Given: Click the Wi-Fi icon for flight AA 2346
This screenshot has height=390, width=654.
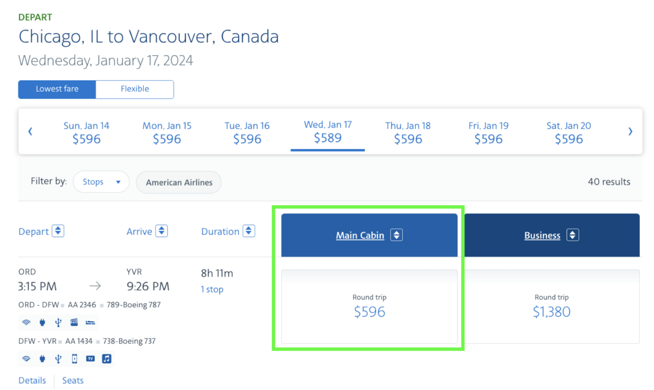Looking at the screenshot, I should tap(26, 322).
